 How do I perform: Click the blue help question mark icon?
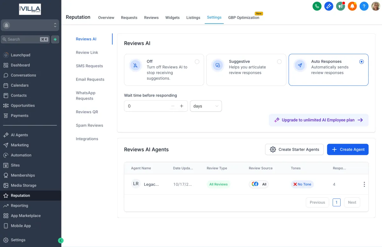click(x=364, y=6)
